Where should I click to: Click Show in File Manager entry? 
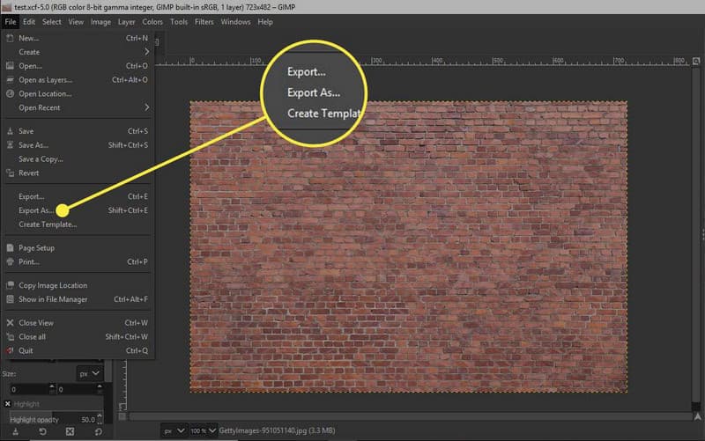coord(78,299)
